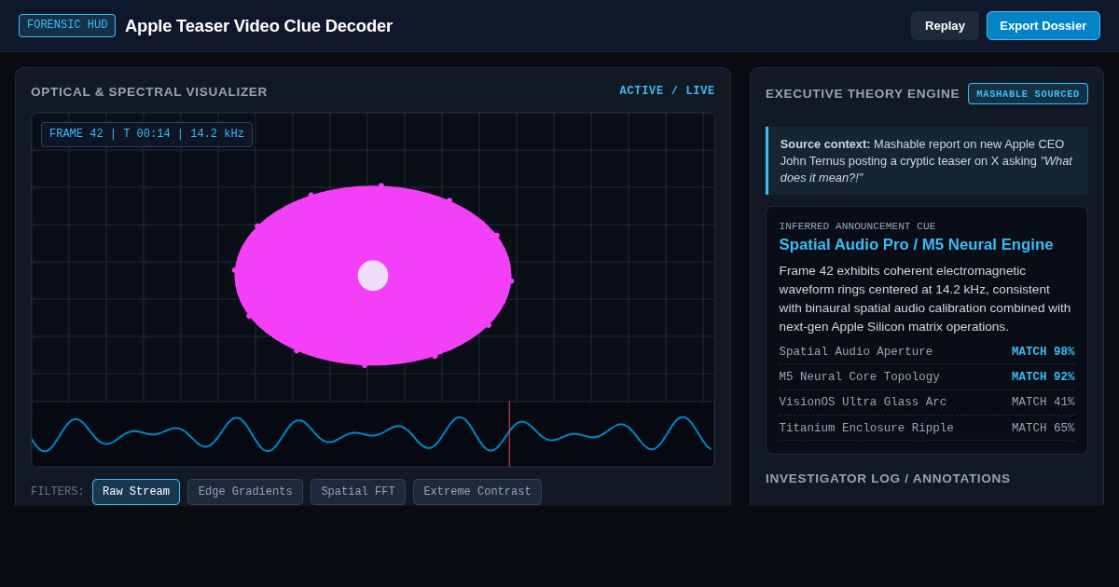The image size is (1119, 587).
Task: Click the frame 42 timestamp label
Action: [x=146, y=134]
